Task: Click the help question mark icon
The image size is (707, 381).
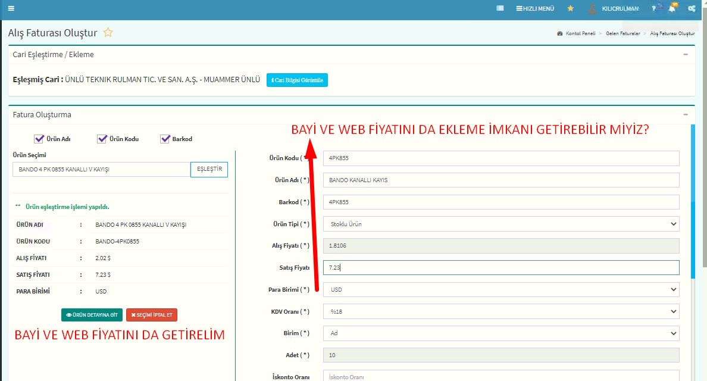Action: pyautogui.click(x=653, y=8)
